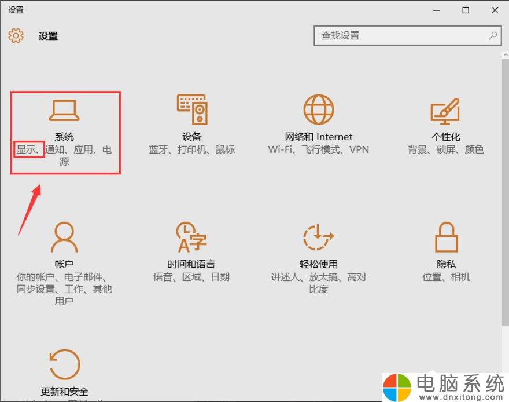Open the Update & Security (更新和安全) icon

[x=64, y=364]
